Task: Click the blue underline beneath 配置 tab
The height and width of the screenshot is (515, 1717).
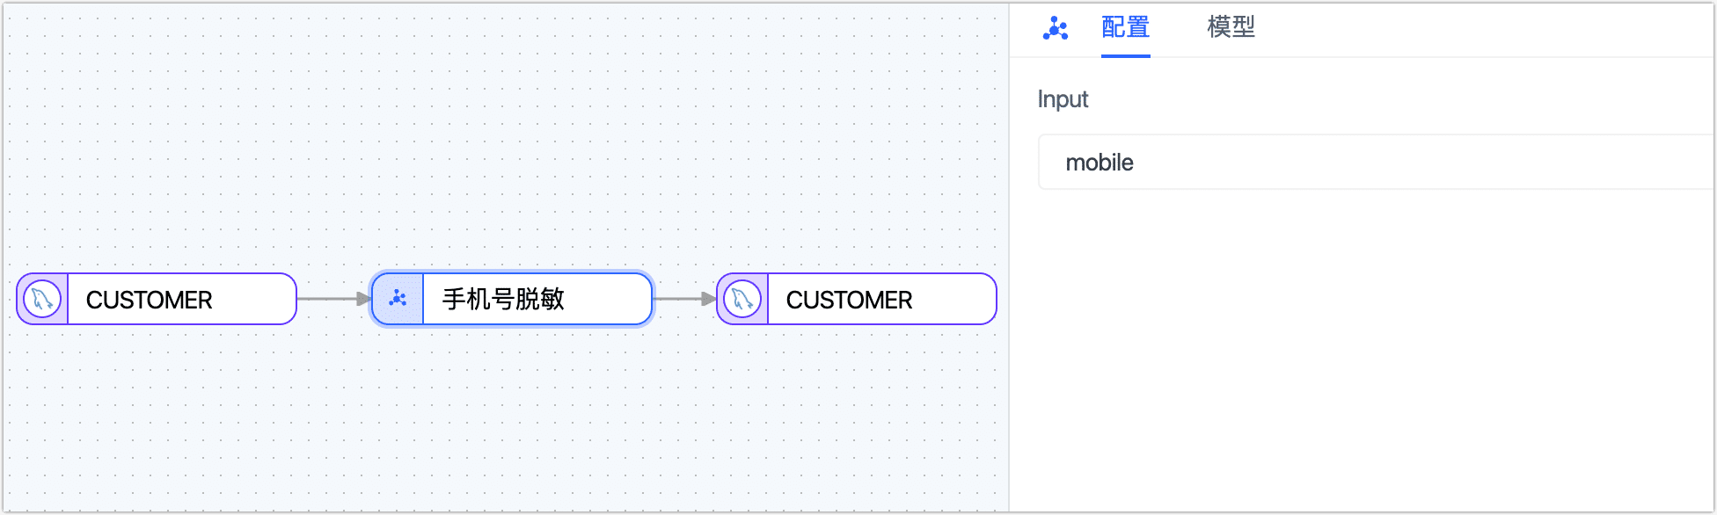Action: 1125,56
